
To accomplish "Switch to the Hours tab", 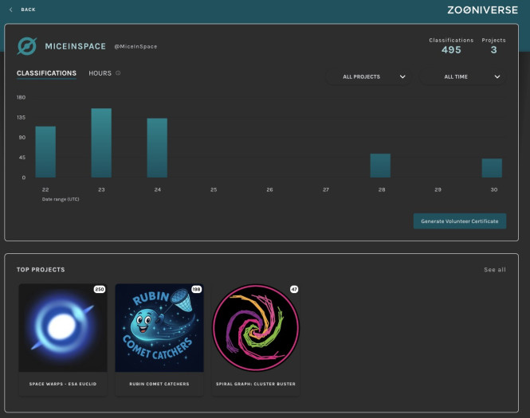I will click(100, 73).
